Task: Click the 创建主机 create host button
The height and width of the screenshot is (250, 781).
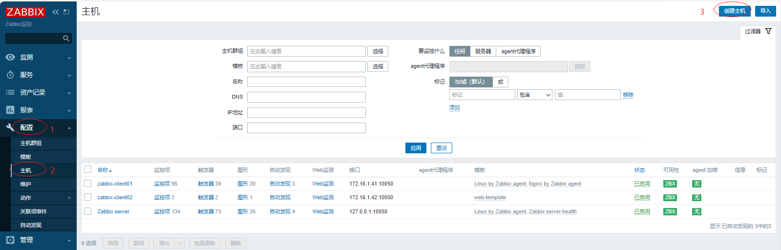Action: (x=735, y=11)
